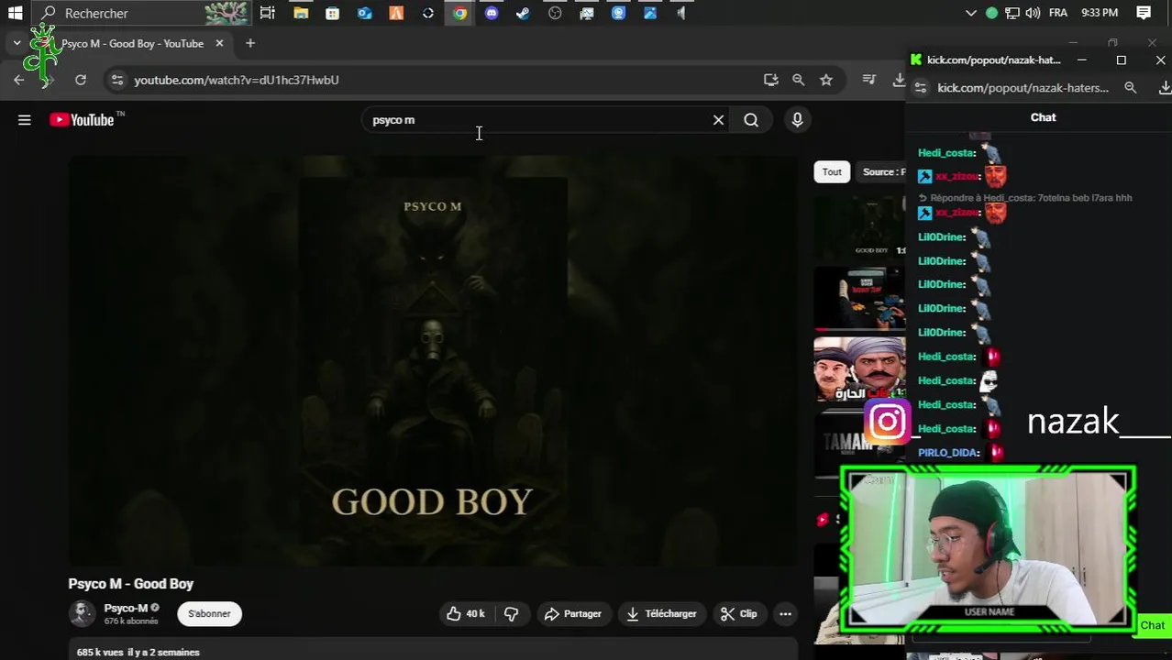Viewport: 1172px width, 660px height.
Task: Open Discord from the taskbar
Action: [x=492, y=13]
